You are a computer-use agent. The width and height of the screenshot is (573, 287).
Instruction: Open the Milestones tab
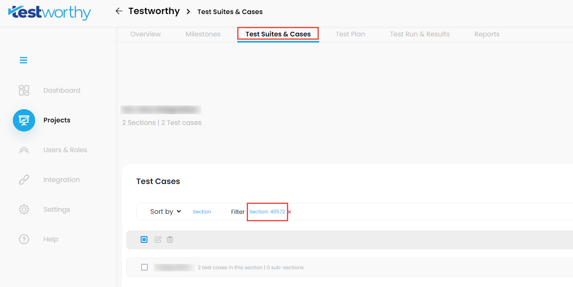[x=203, y=34]
